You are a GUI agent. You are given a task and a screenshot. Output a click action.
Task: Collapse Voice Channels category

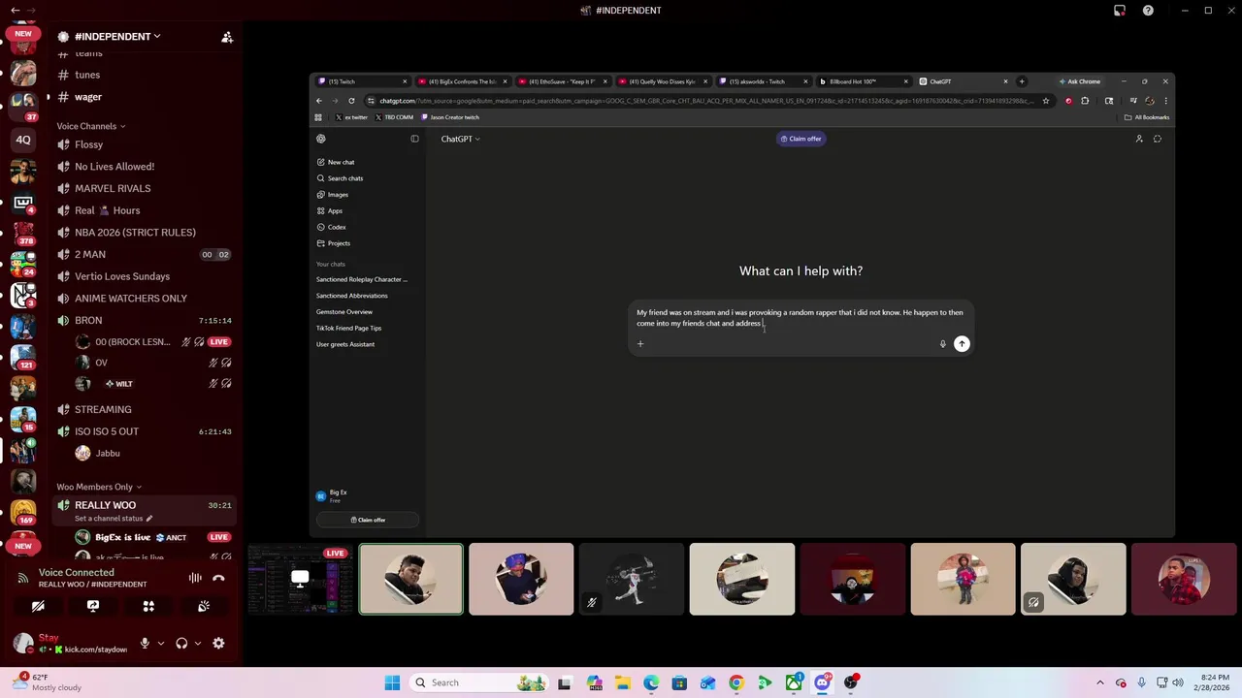tap(90, 126)
